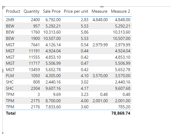Select the 2M9 product cell

pyautogui.click(x=10, y=20)
